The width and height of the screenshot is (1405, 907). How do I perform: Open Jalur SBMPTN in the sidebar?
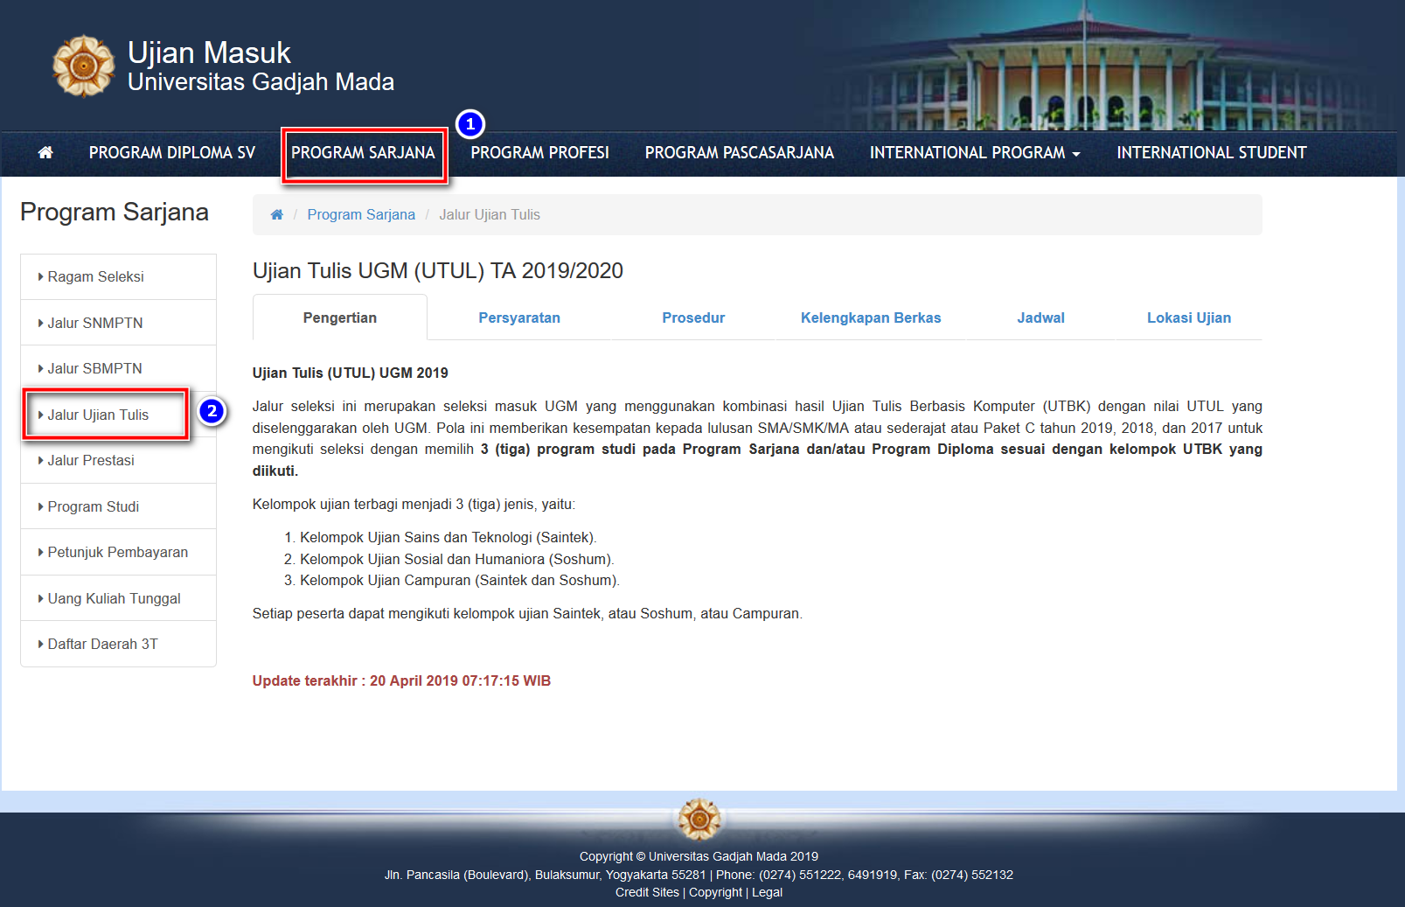click(118, 369)
